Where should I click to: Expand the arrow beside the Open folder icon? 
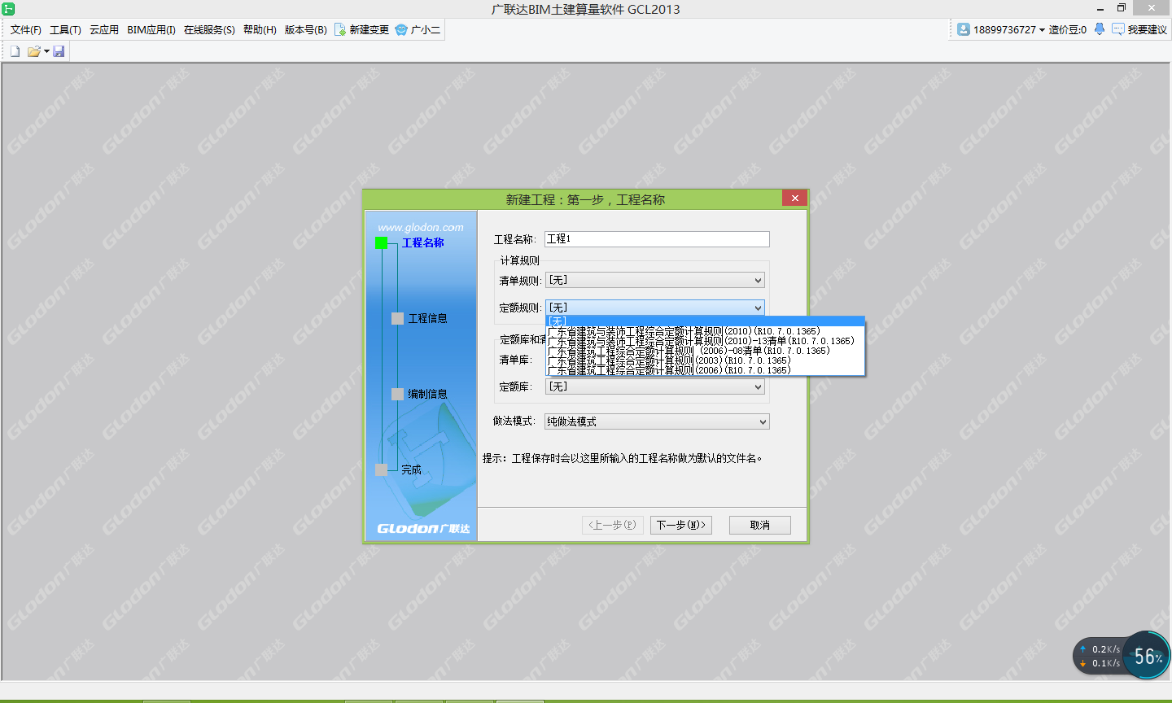pos(46,51)
